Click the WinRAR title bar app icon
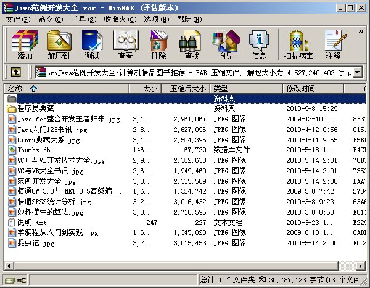 coord(9,8)
